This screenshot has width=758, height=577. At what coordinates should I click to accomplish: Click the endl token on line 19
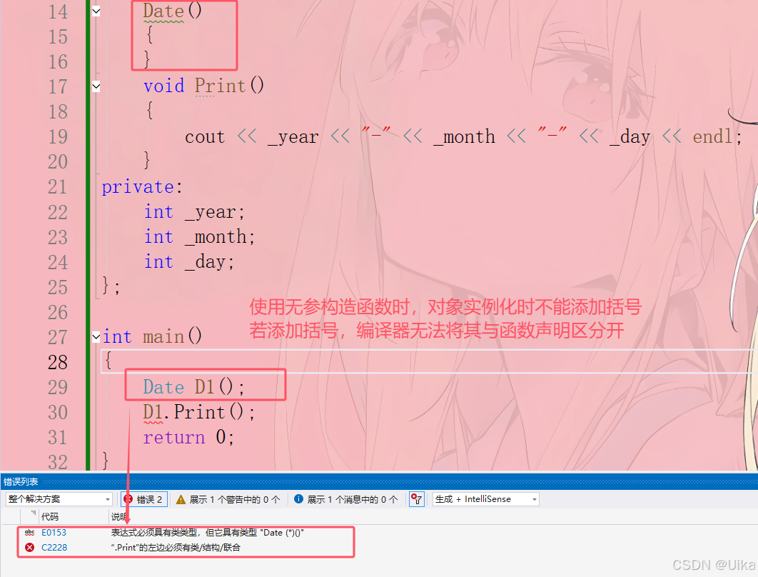point(712,137)
